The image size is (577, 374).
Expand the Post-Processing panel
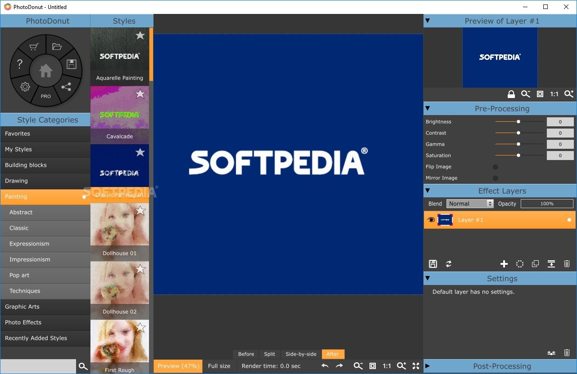428,366
